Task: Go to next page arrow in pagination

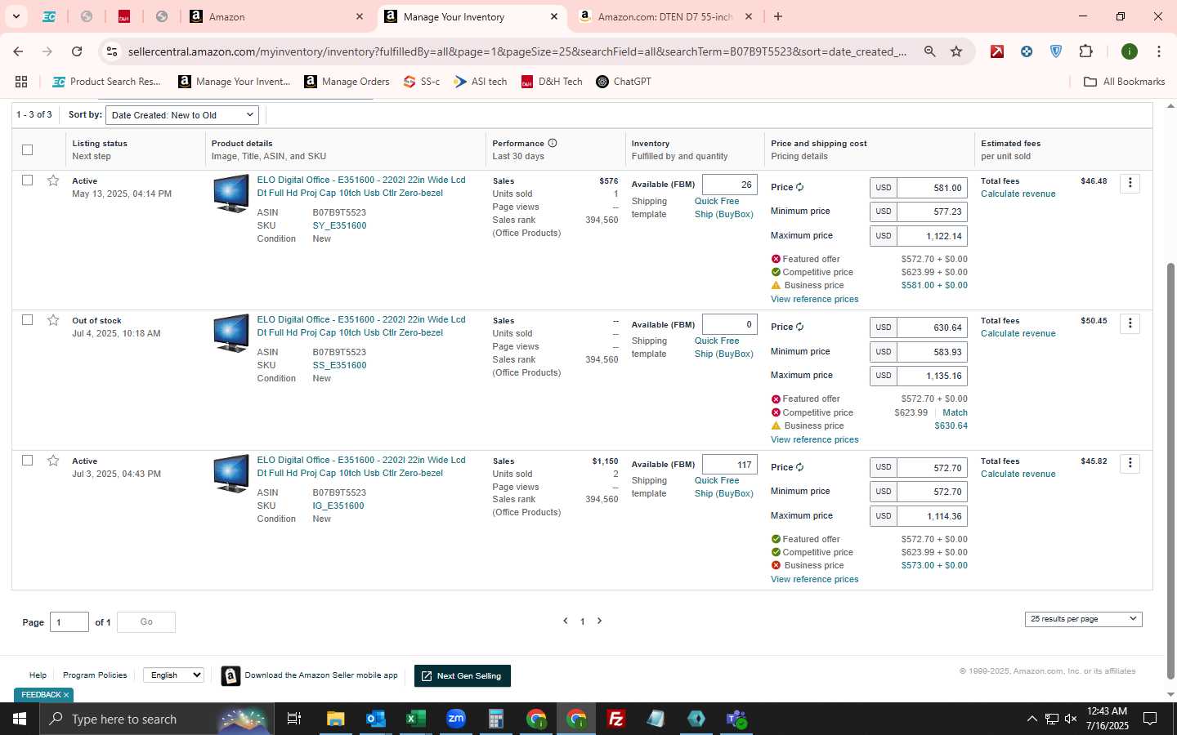Action: tap(599, 621)
